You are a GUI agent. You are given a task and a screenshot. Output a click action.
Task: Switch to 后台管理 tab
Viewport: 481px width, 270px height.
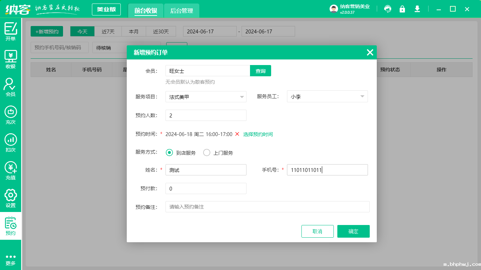(x=182, y=11)
